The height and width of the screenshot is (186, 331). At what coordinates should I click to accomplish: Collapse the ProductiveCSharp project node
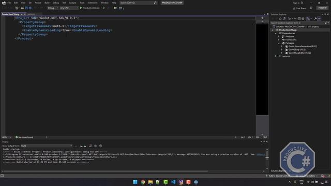click(273, 30)
